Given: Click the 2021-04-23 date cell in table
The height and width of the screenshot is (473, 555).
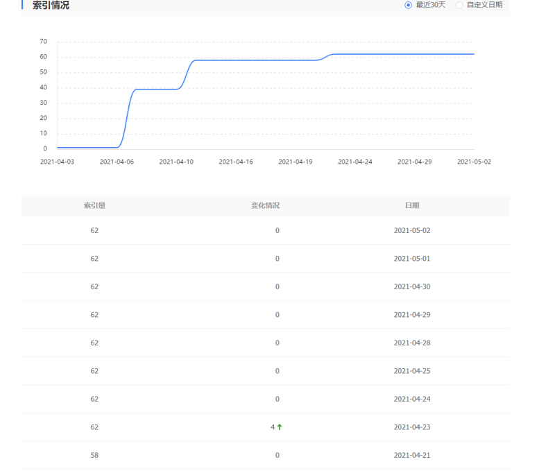Looking at the screenshot, I should pyautogui.click(x=412, y=427).
